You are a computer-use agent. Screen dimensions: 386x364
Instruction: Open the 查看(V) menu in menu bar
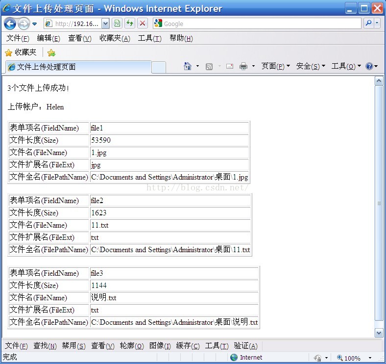(80, 38)
